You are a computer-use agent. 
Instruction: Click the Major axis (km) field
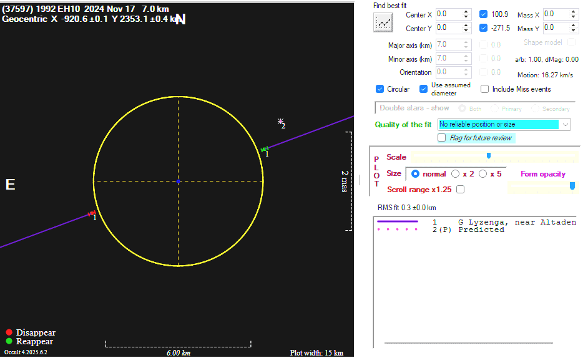tap(449, 45)
